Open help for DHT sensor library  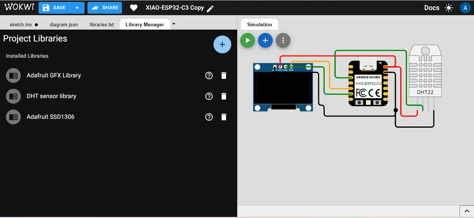tap(209, 96)
